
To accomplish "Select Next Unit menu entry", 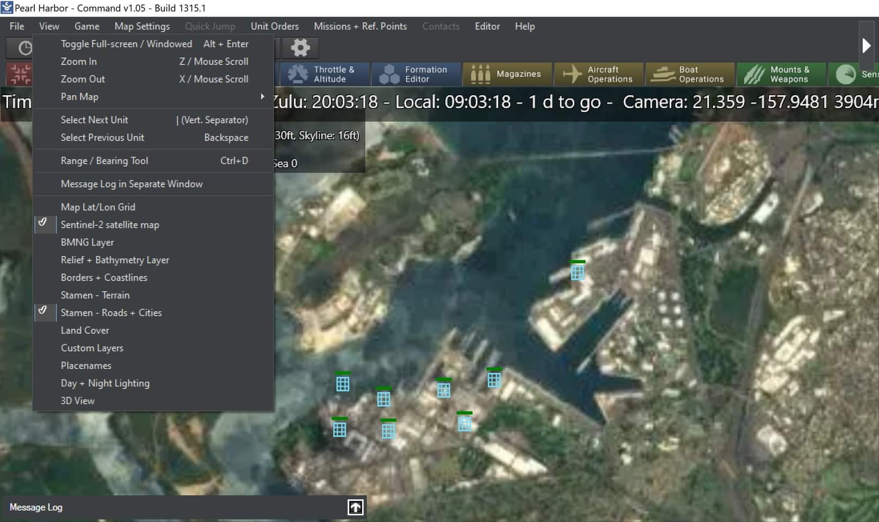I will coord(153,120).
